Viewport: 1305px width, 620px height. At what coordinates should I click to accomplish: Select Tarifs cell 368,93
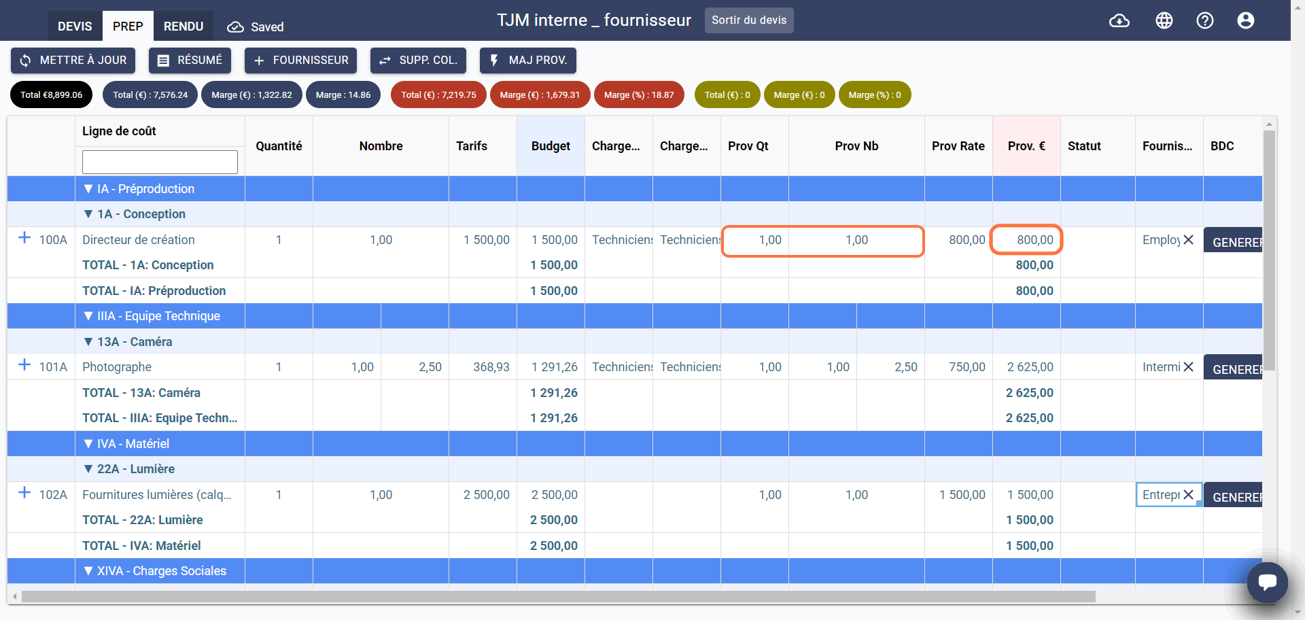483,367
